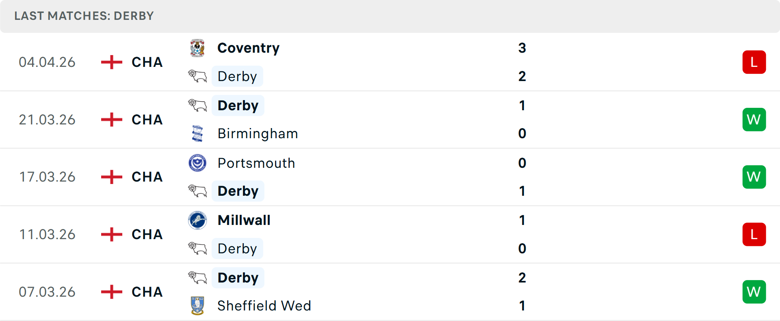
Task: Click the England flag on the 07.03.26 row
Action: 110,291
